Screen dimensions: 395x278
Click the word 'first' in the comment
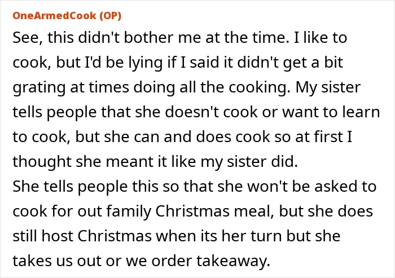tap(328, 137)
